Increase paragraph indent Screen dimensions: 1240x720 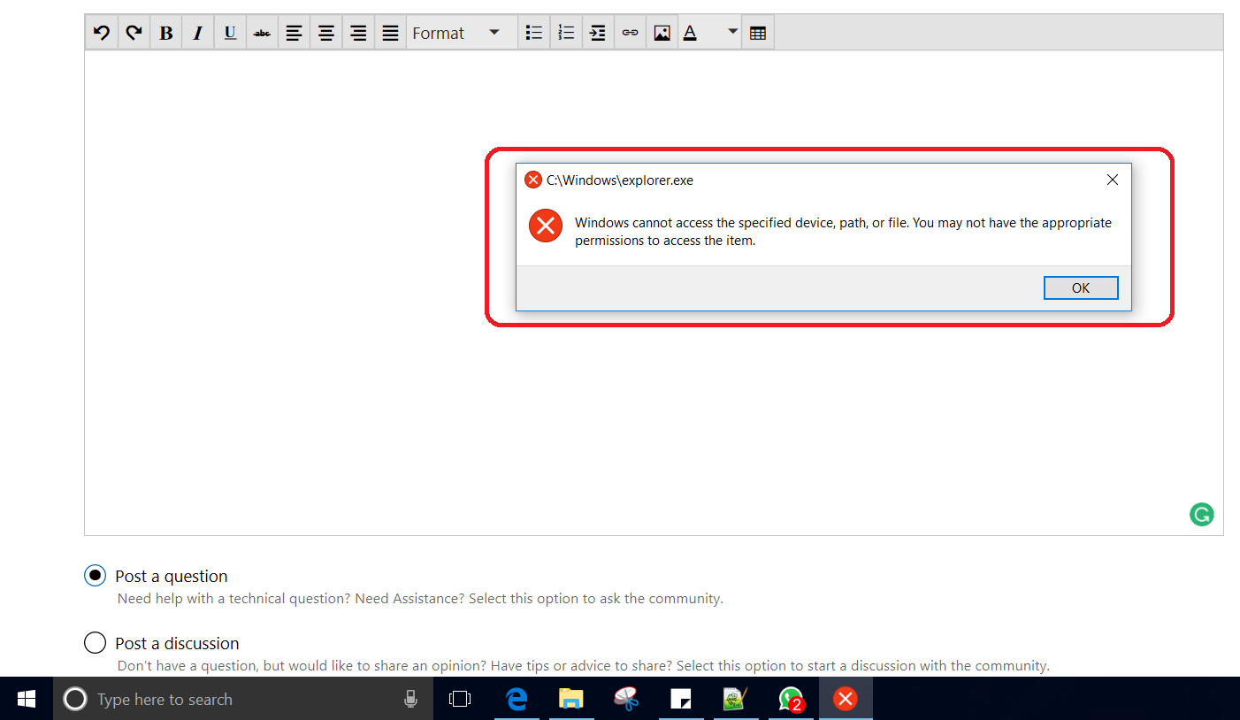coord(598,32)
